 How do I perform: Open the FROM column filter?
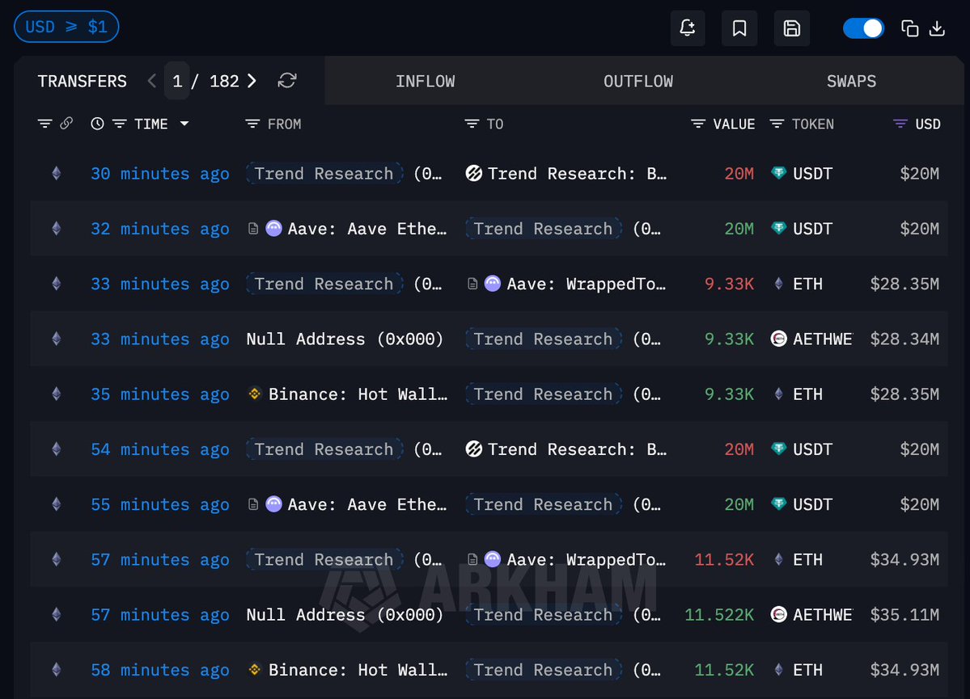point(252,124)
